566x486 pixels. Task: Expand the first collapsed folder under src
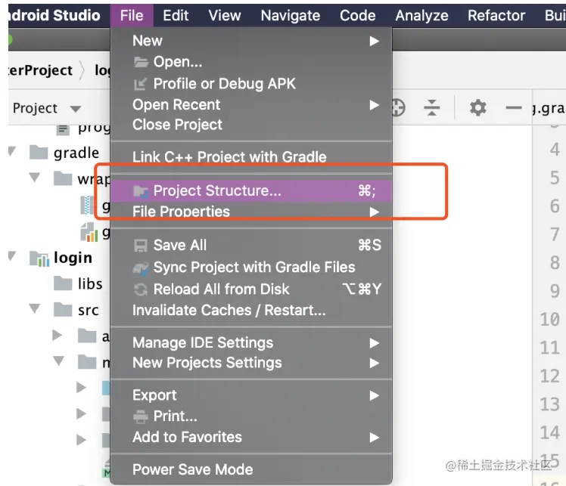pyautogui.click(x=57, y=335)
